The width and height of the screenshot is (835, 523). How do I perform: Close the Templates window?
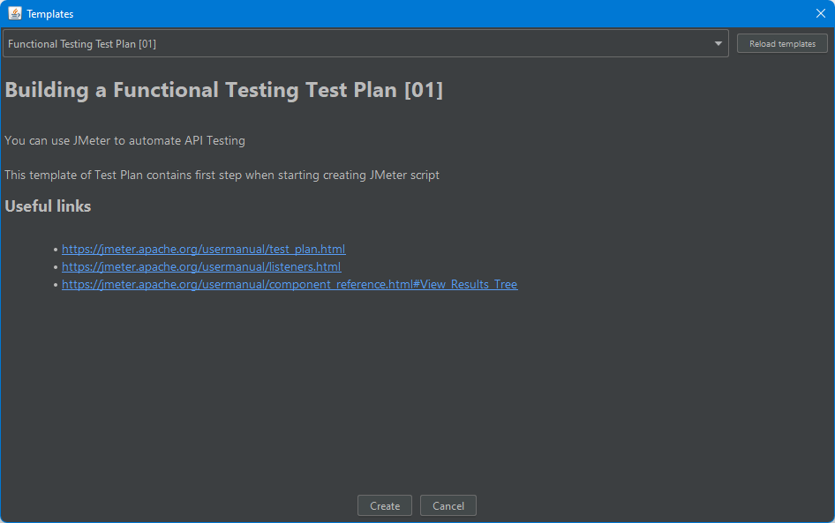[x=821, y=13]
